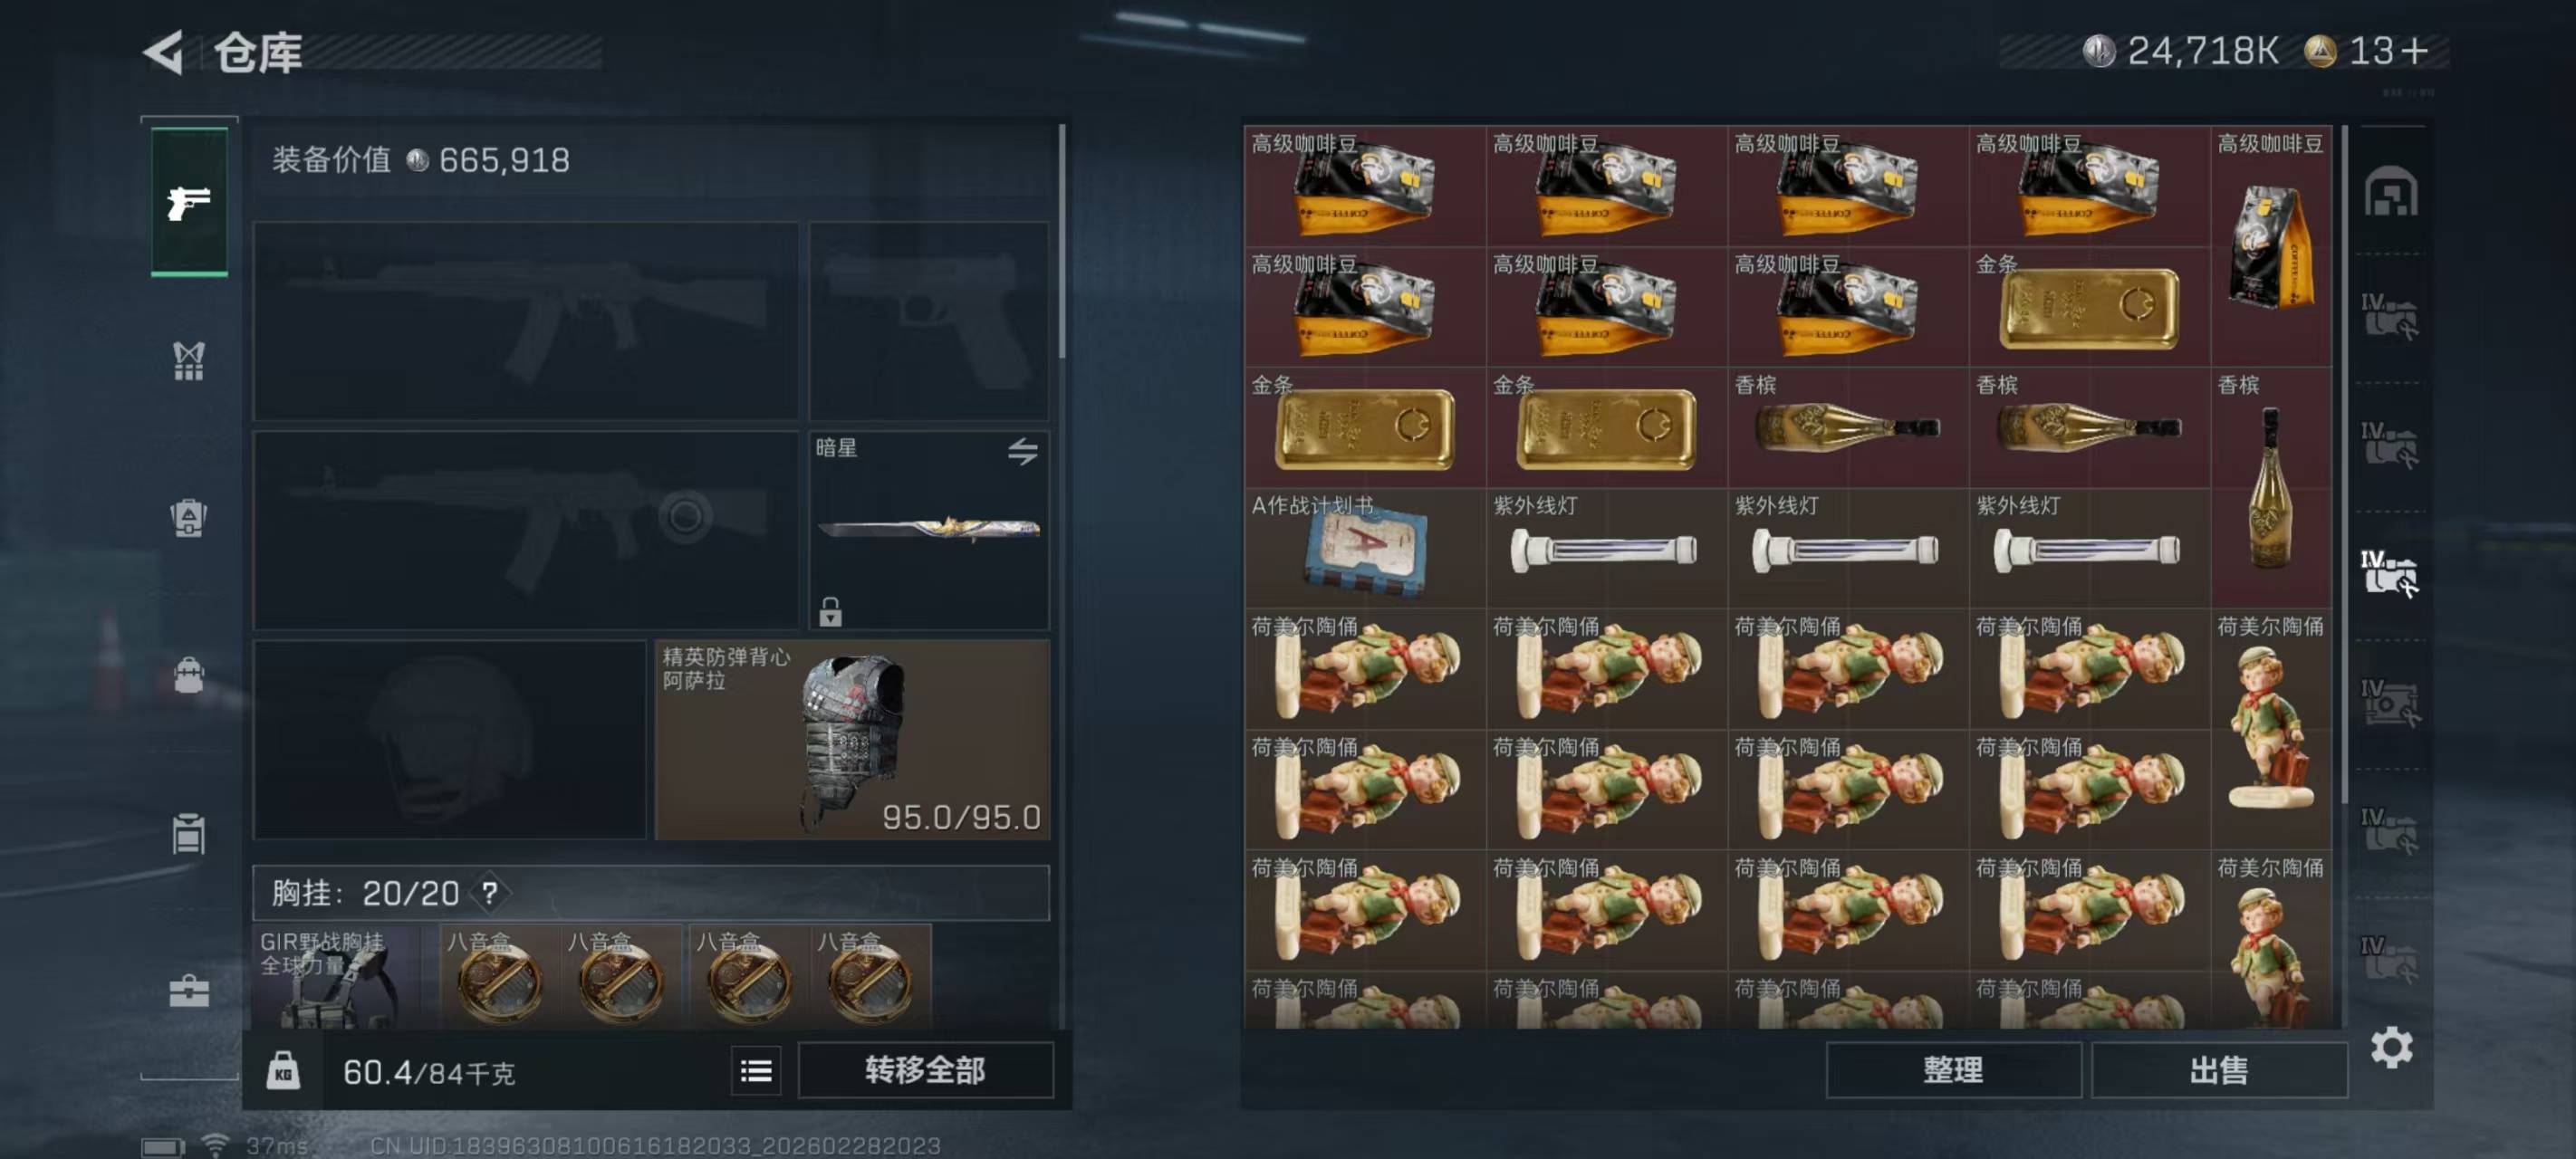Screen dimensions: 2576x1159
Task: Swap the 暗星 knife using the swap arrows
Action: coord(1022,452)
